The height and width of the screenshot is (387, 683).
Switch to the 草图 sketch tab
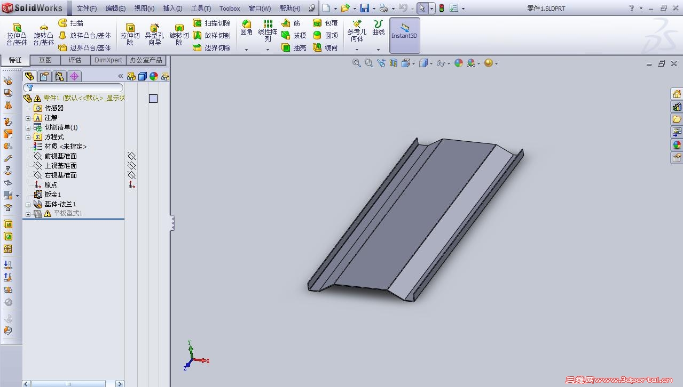(x=45, y=60)
